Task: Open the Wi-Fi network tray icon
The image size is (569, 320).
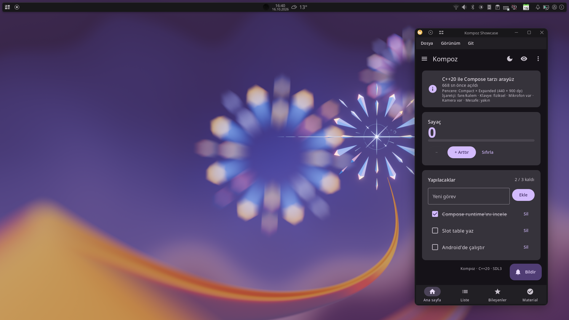Action: pyautogui.click(x=456, y=7)
